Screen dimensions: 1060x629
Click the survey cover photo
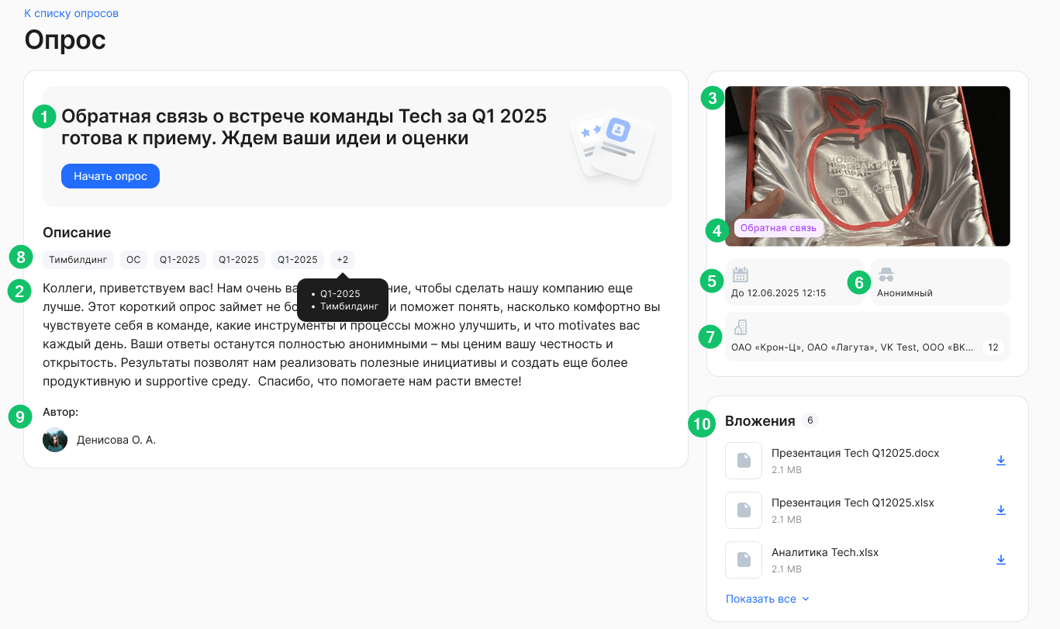pos(868,155)
